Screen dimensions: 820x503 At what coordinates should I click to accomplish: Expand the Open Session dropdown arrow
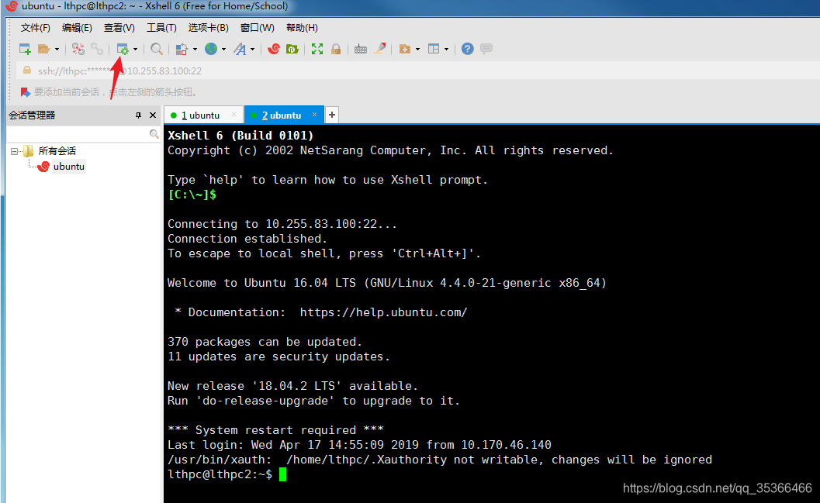click(57, 49)
